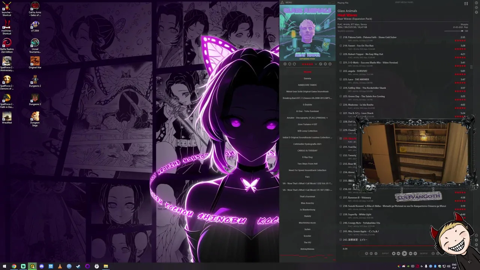Image resolution: width=480 pixels, height=270 pixels.
Task: Open the Scooter playlist
Action: (307, 236)
